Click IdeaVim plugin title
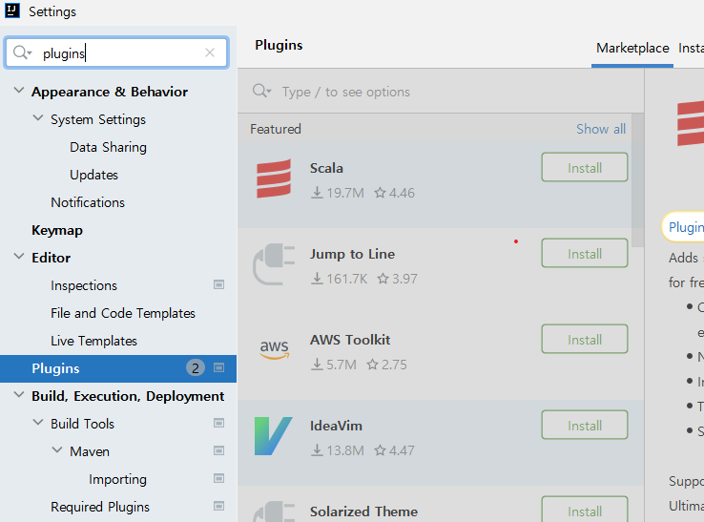Viewport: 704px width, 522px height. click(x=336, y=426)
